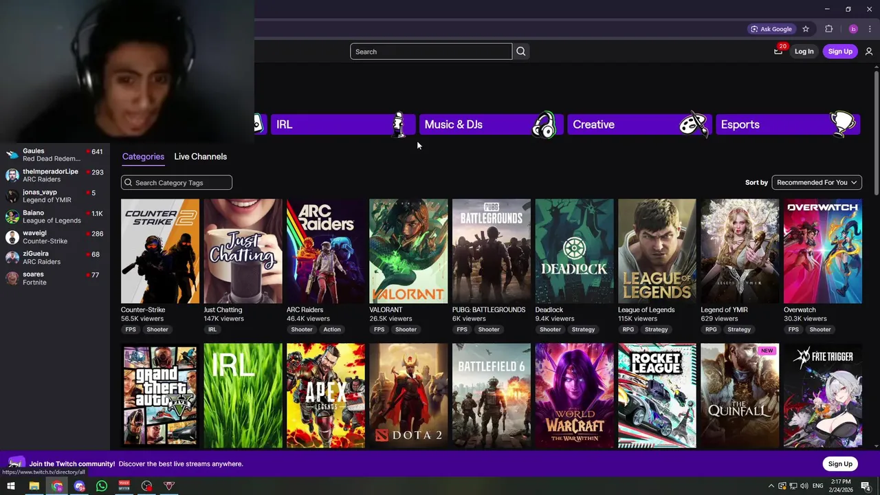Click the Action tag under ARC Raiders

click(332, 329)
